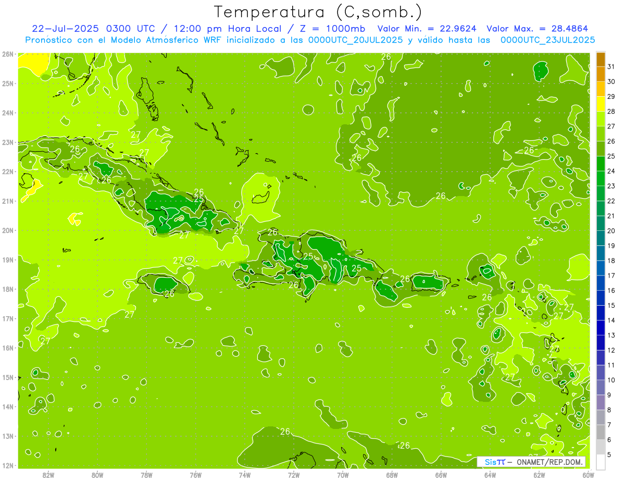Click the colorbar label '29'
This screenshot has height=482, width=625.
611,97
